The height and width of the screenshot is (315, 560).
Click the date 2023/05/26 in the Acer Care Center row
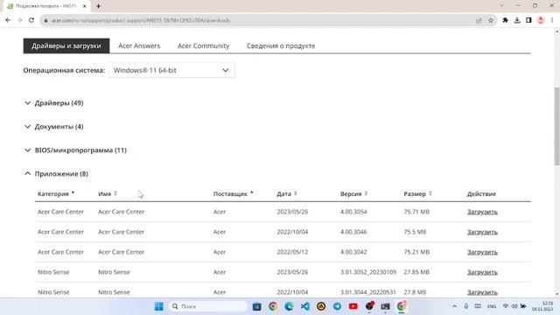pos(292,212)
